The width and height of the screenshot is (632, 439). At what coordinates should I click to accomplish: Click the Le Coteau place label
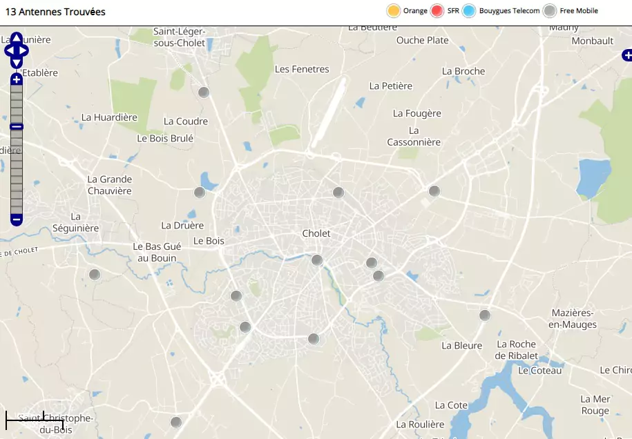[540, 371]
